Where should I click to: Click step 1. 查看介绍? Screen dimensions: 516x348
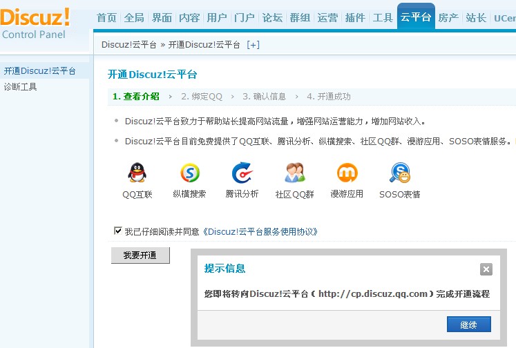136,97
